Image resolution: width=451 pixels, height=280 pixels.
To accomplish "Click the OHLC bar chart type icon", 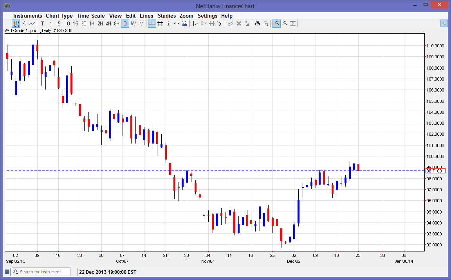I will [24, 23].
